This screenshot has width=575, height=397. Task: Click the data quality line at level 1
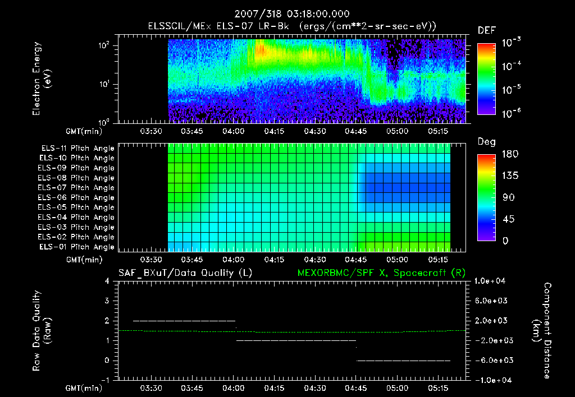point(296,340)
